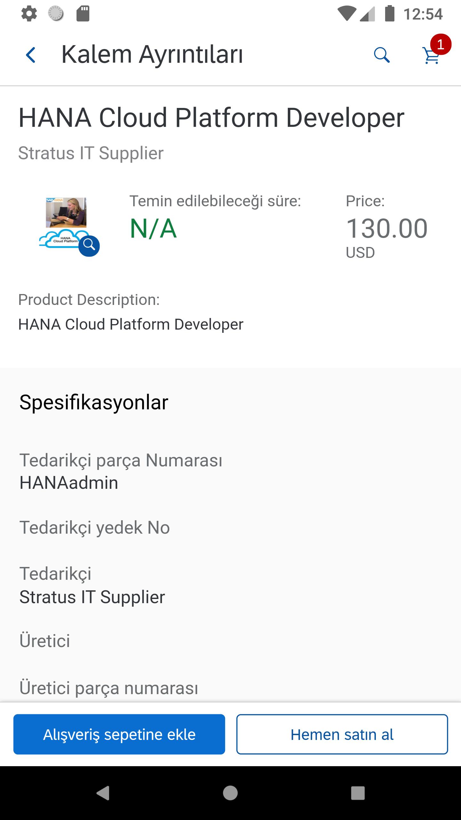Image resolution: width=461 pixels, height=820 pixels.
Task: Tap the Spesifikasyonlar section header
Action: [x=94, y=402]
